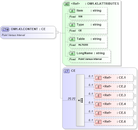138x130 pixels.
Task: Collapse the OM1.43.CONTENT node
Action: click(57, 32)
